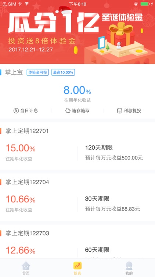Tap 预计每万元收益500.00元
Screen dimensions: 155x277
[114, 158]
